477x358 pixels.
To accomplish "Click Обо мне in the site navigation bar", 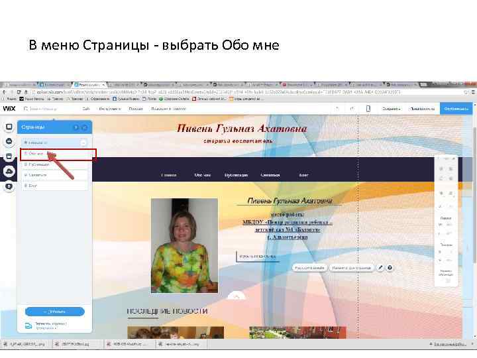I will (202, 175).
